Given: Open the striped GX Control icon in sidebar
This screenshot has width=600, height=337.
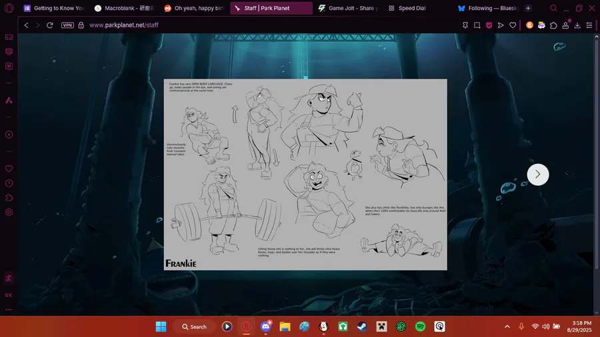Looking at the screenshot, I should pyautogui.click(x=9, y=51).
